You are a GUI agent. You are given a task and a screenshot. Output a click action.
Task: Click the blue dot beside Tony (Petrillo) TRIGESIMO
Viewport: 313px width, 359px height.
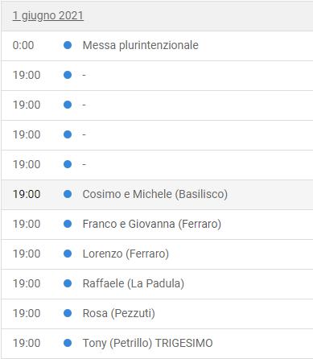point(68,343)
